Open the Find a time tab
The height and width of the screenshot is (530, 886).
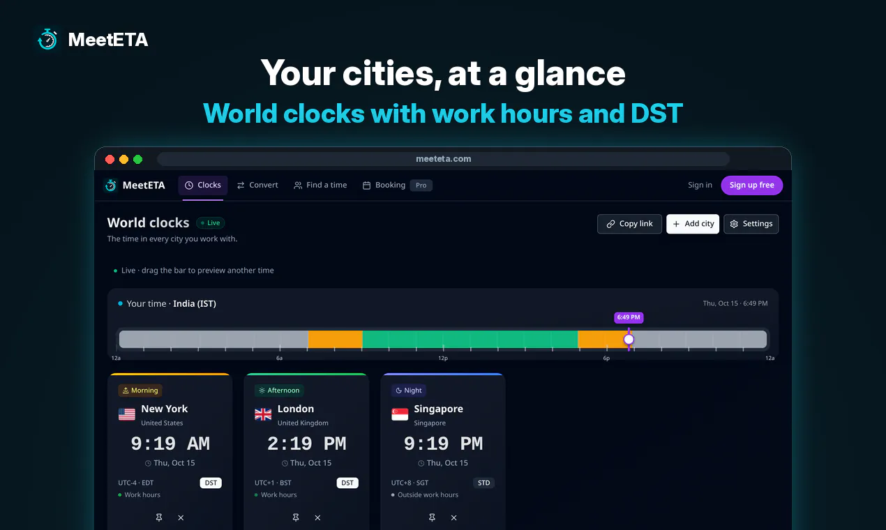pyautogui.click(x=320, y=185)
